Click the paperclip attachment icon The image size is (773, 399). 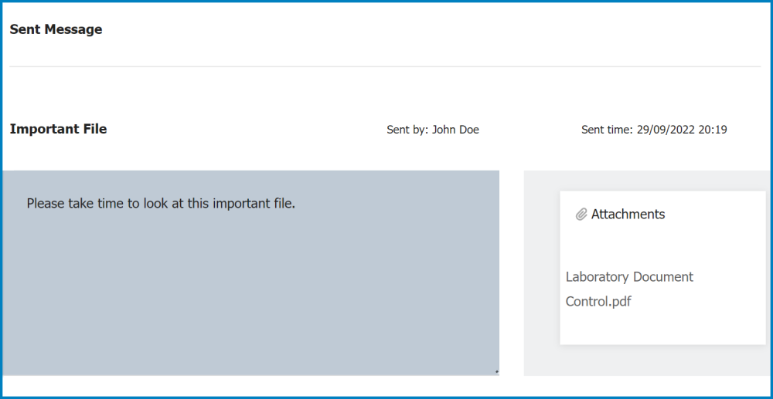pyautogui.click(x=581, y=215)
